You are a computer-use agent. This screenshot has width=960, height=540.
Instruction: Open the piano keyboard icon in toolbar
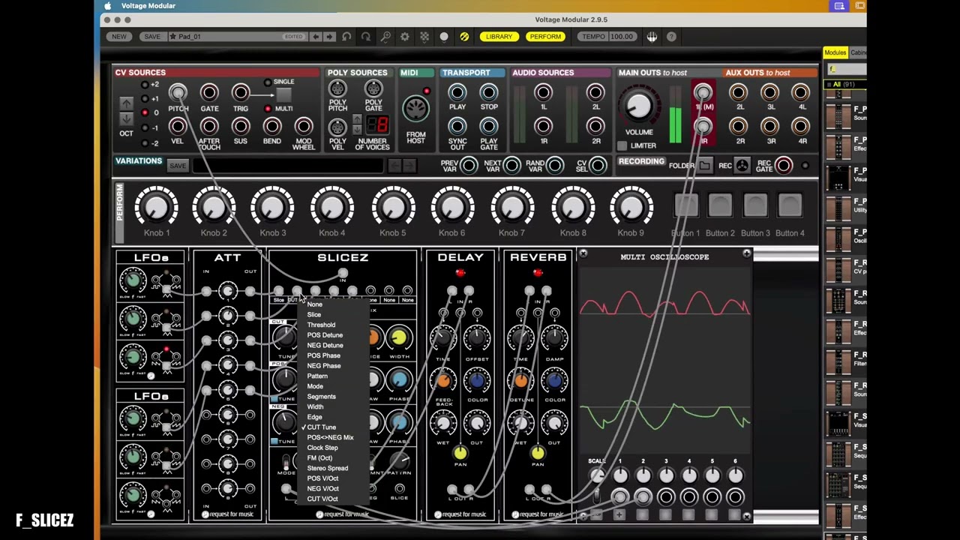(652, 37)
